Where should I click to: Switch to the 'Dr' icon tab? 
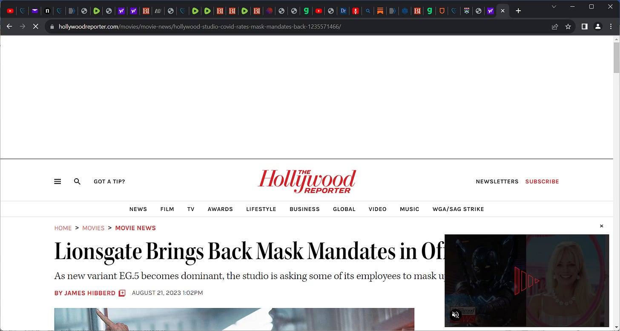tap(343, 11)
